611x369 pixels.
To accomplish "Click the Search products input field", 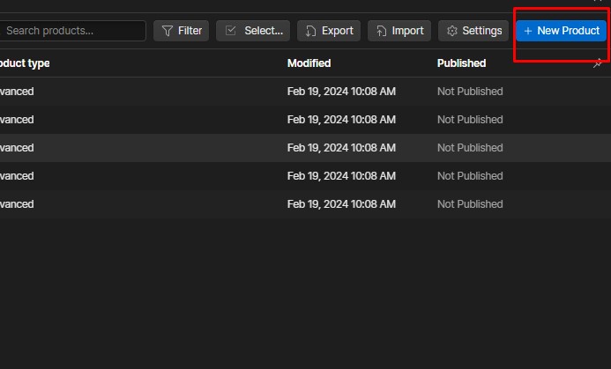I will [72, 31].
